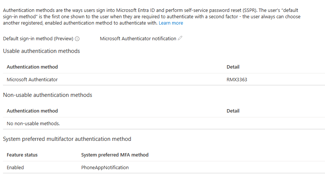325x177 pixels.
Task: Click the authentication methods description paragraph
Action: [152, 16]
